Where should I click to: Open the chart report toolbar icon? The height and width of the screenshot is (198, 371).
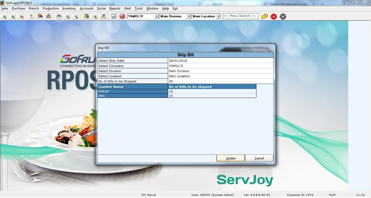[x=114, y=16]
